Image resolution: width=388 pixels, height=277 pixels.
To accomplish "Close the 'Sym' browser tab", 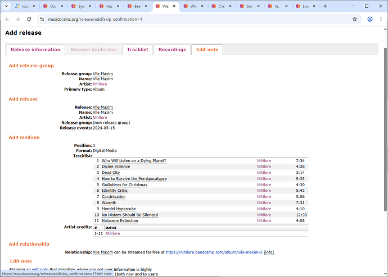I will tap(90, 6).
